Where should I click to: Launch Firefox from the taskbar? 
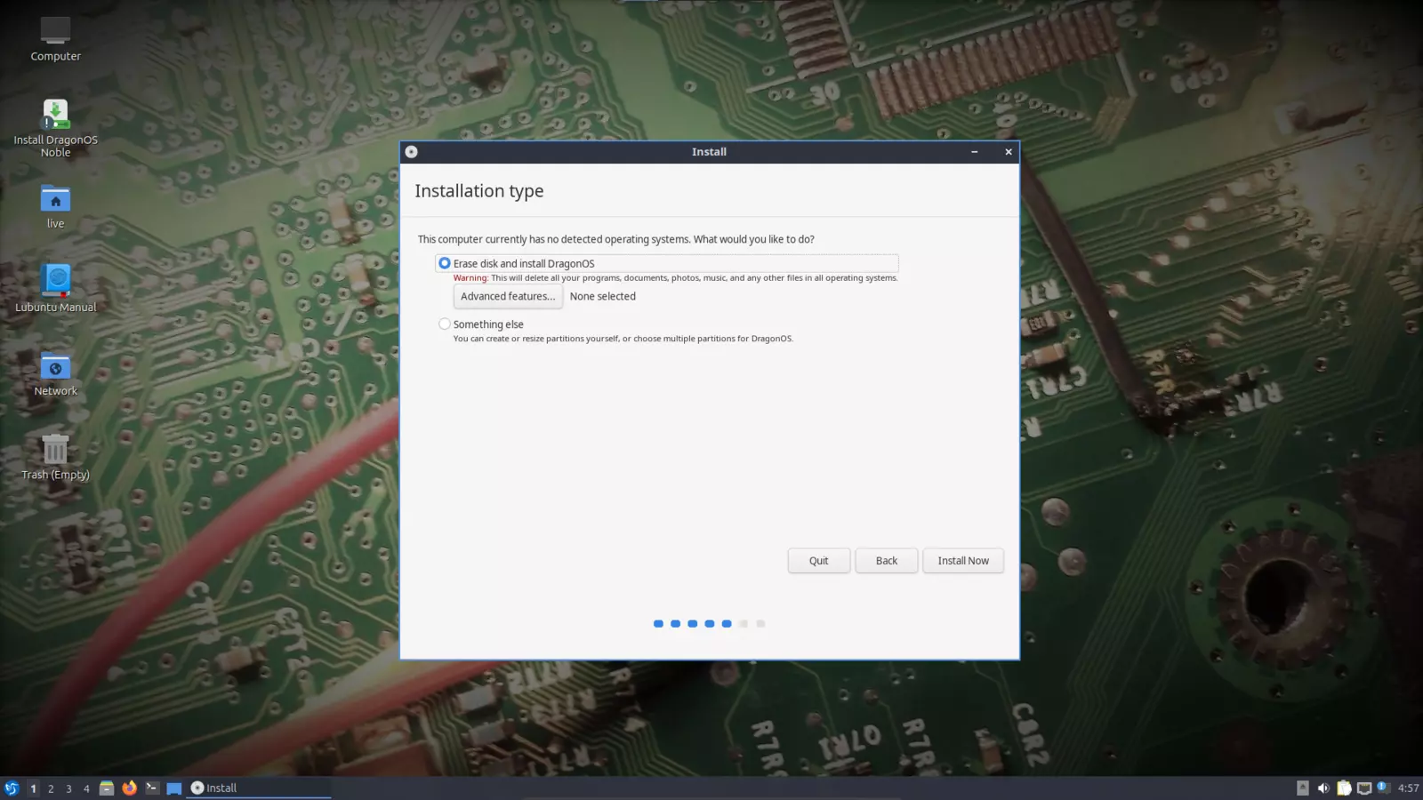(x=129, y=788)
